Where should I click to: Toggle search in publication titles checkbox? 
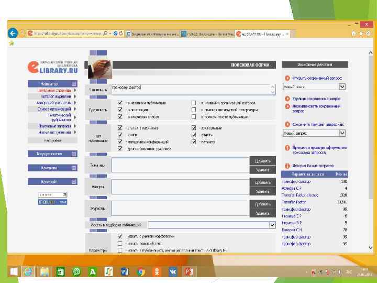pos(120,103)
